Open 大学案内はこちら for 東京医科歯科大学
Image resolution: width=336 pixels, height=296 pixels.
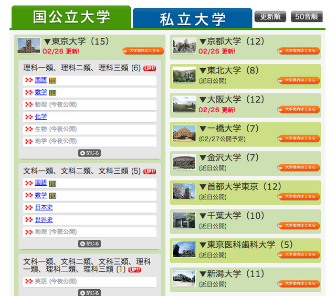pyautogui.click(x=299, y=255)
